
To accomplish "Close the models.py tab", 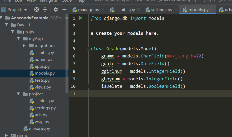I will click(212, 10).
